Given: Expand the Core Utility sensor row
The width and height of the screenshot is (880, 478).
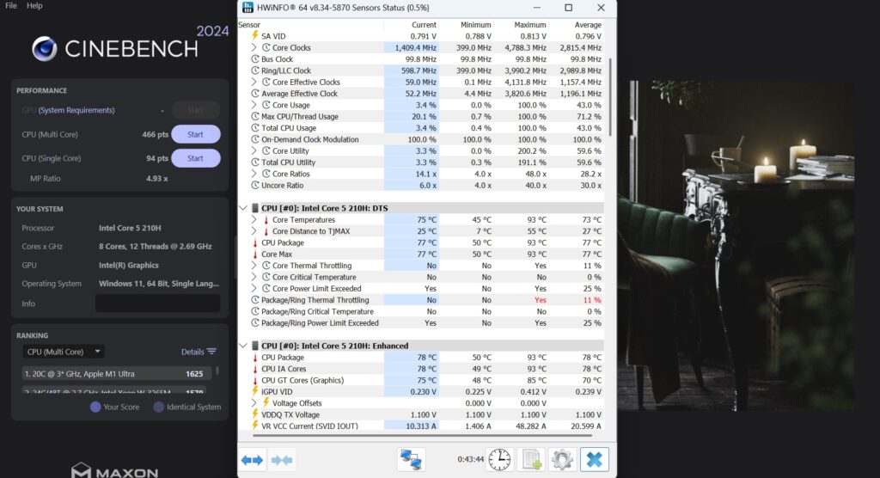Looking at the screenshot, I should pyautogui.click(x=254, y=150).
